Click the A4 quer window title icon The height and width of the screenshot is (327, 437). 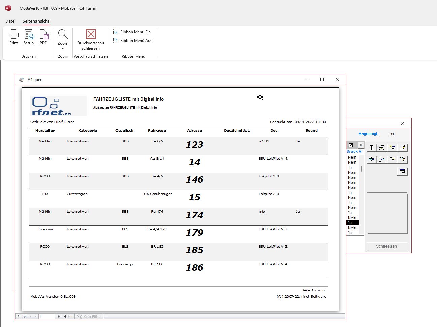point(22,80)
